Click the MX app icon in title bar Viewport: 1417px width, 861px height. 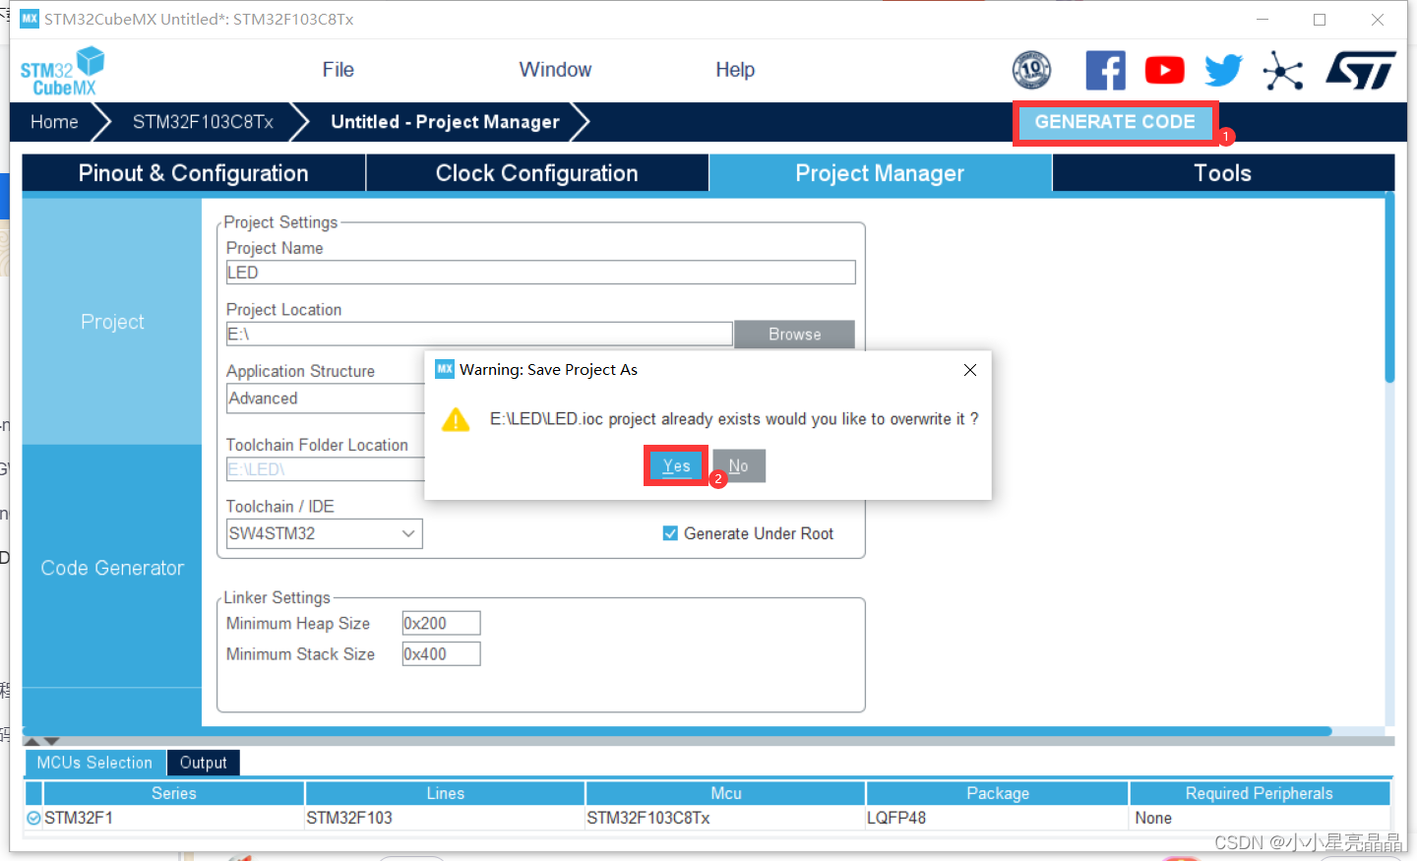(x=30, y=19)
